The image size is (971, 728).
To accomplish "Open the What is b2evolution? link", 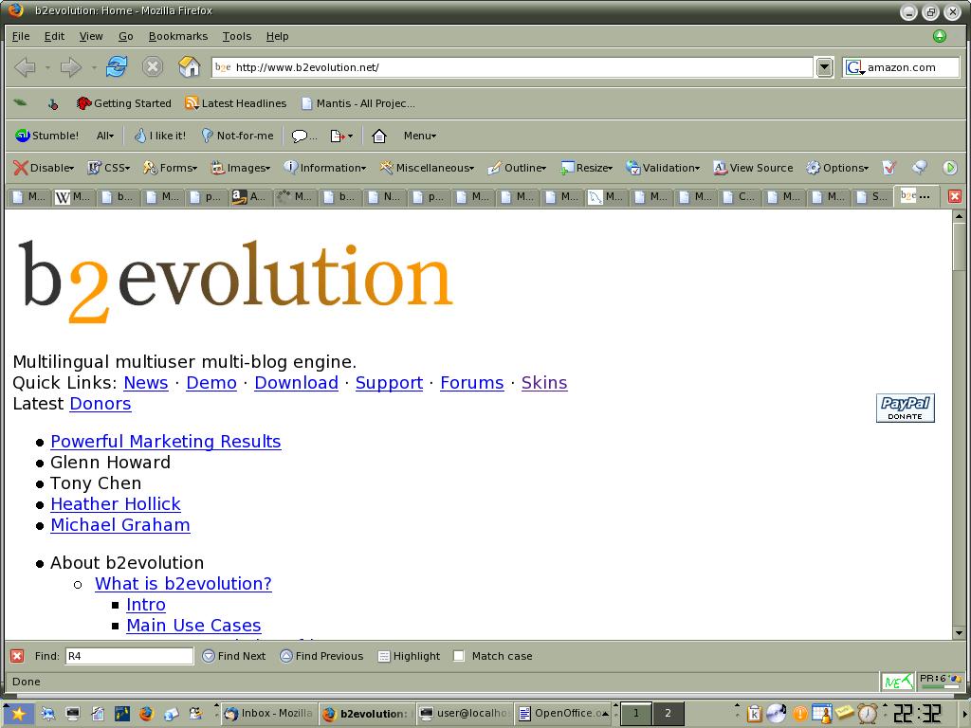I will (x=183, y=584).
